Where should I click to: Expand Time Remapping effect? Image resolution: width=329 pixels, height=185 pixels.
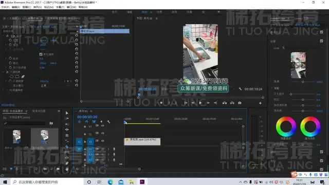(x=4, y=90)
